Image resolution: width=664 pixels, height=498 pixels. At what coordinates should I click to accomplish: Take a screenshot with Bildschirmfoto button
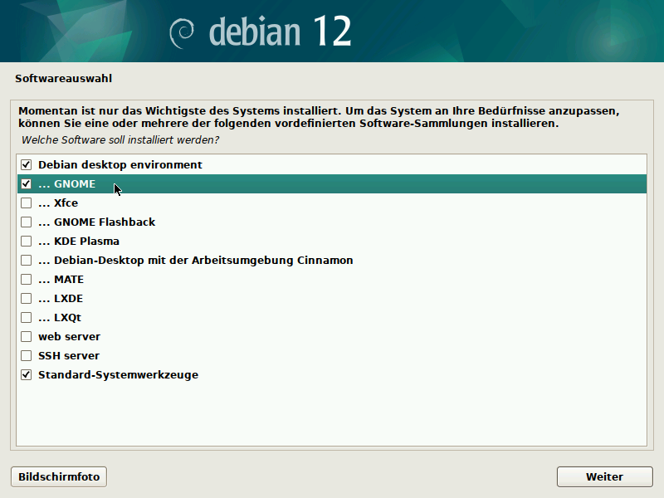(x=59, y=476)
